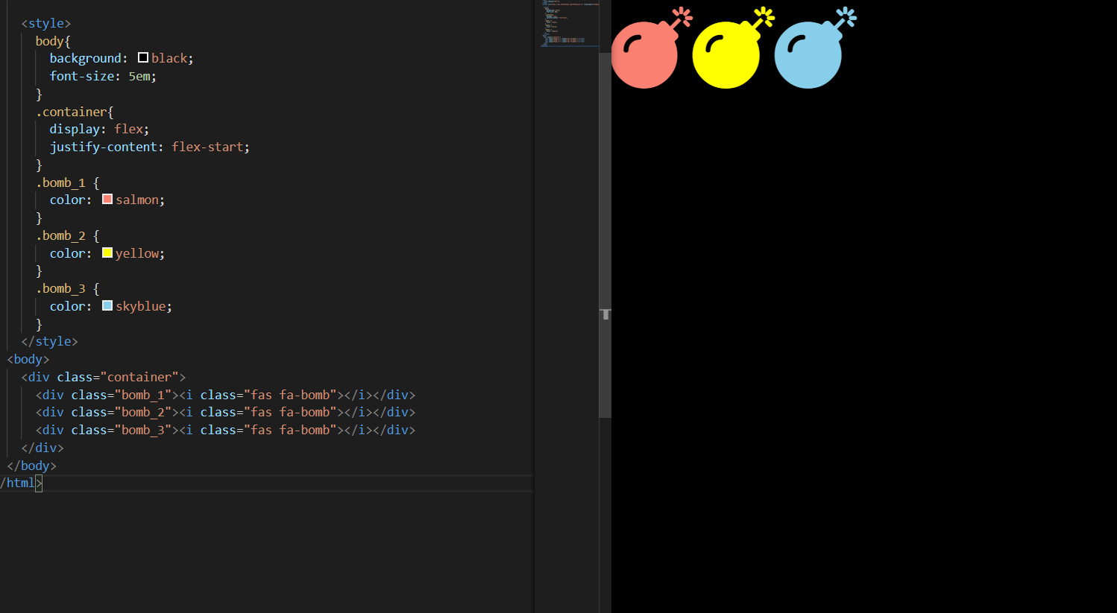Click the skyblue bomb icon in preview
1117x613 pixels.
(x=816, y=48)
